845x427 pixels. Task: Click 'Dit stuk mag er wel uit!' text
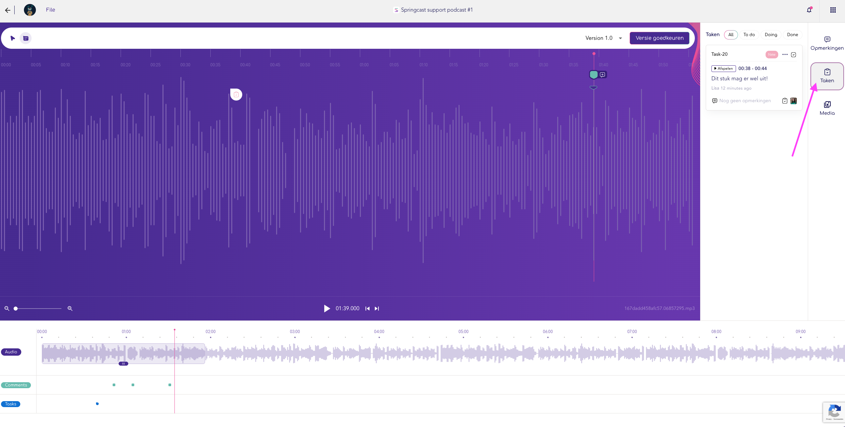click(x=739, y=79)
